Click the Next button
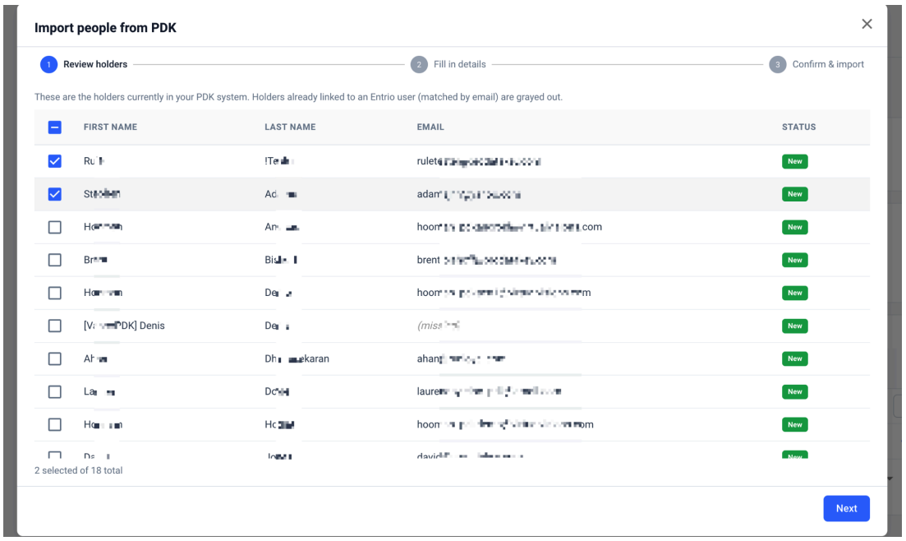This screenshot has width=906, height=541. tap(846, 508)
